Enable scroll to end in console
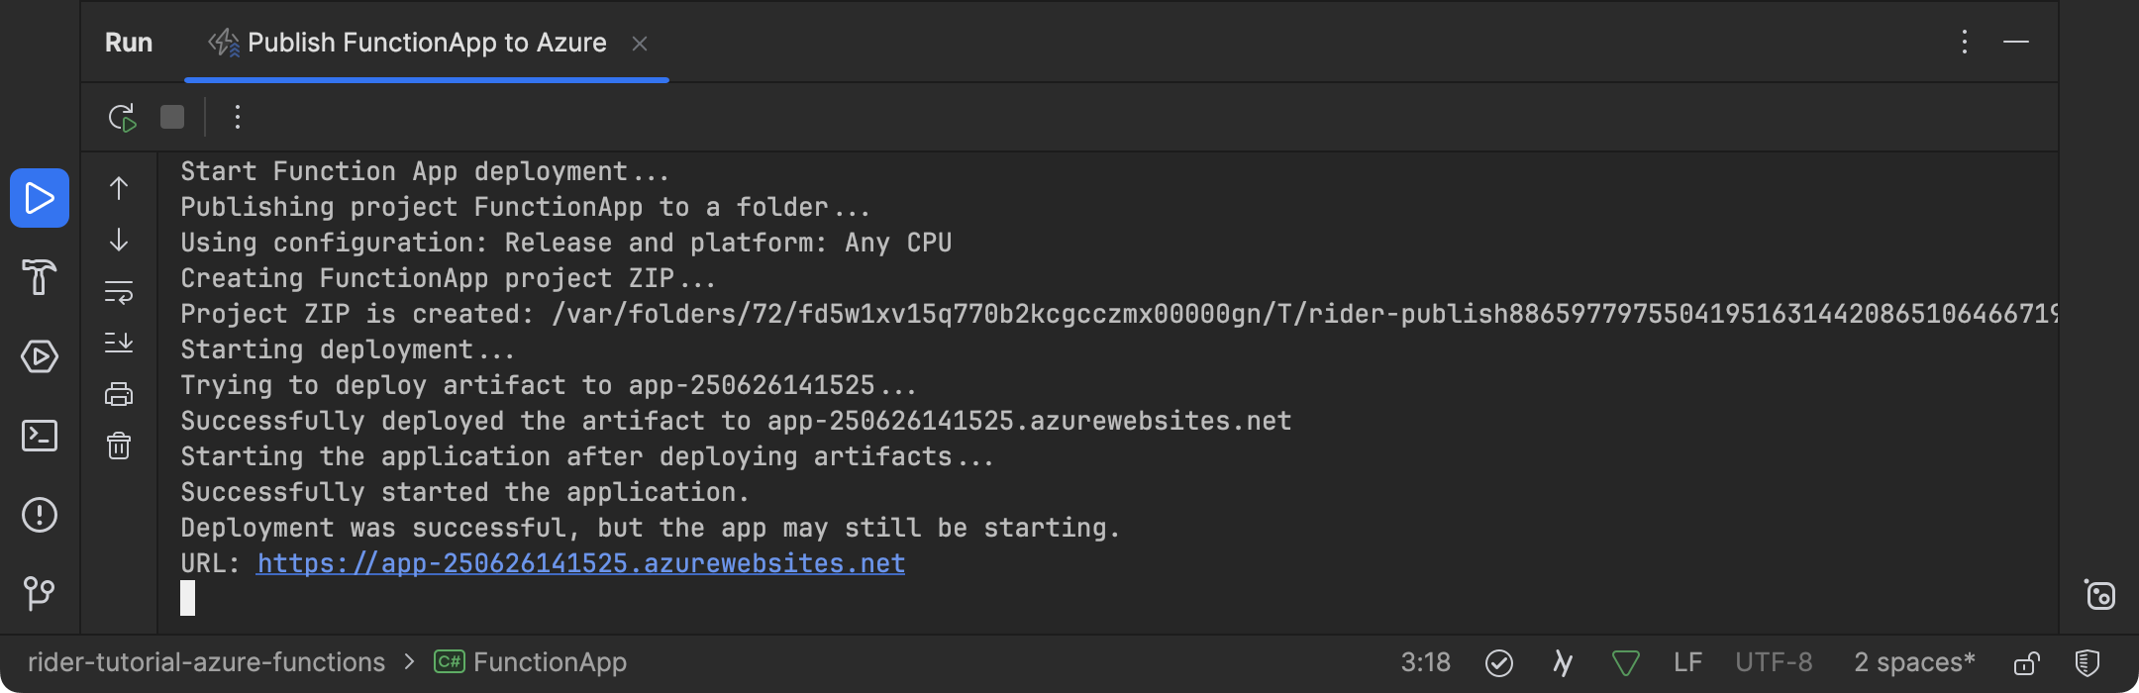Viewport: 2139px width, 693px height. (x=119, y=342)
